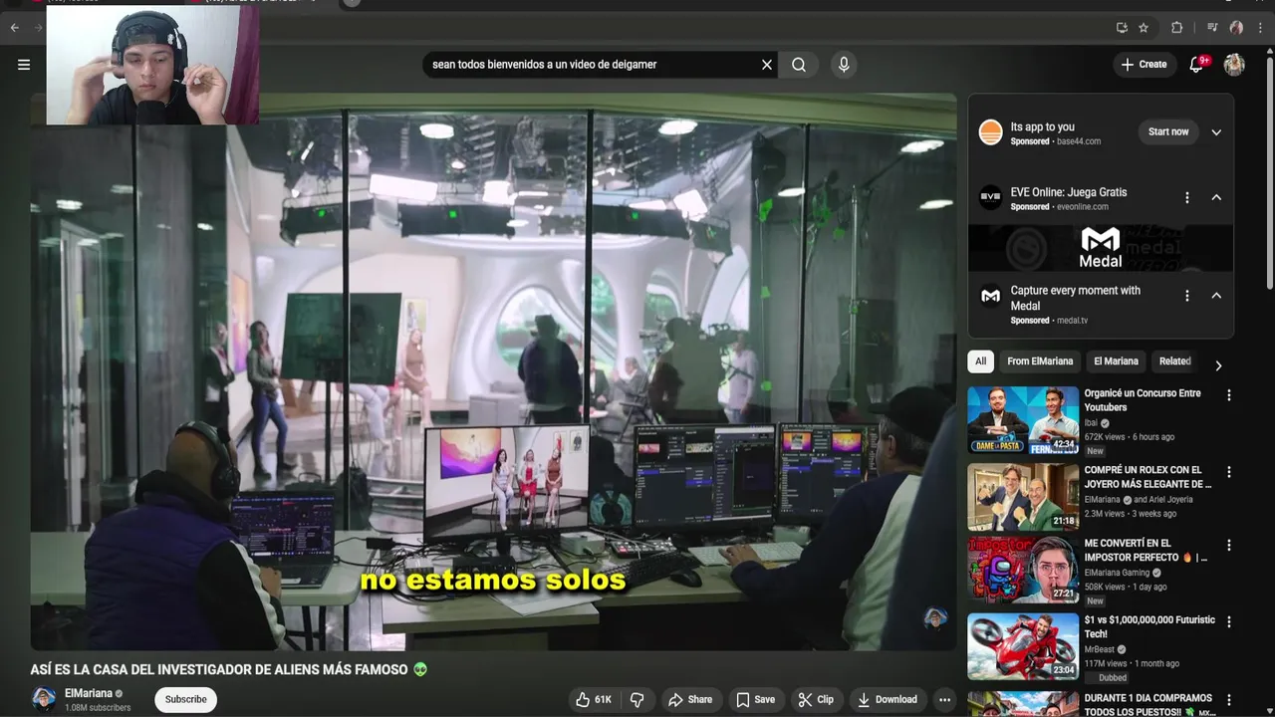The width and height of the screenshot is (1275, 717).
Task: Select the All filter chip
Action: tap(980, 361)
